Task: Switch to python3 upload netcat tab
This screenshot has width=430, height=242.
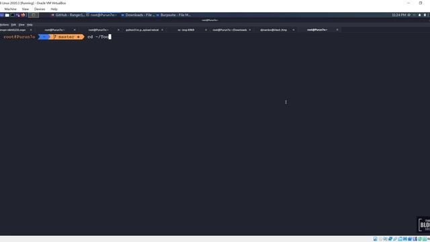Action: pos(142,30)
